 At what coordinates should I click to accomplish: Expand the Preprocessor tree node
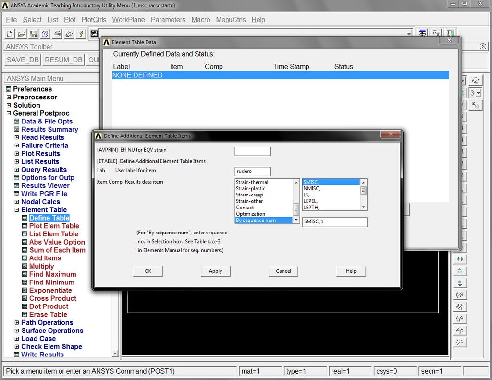pos(9,97)
